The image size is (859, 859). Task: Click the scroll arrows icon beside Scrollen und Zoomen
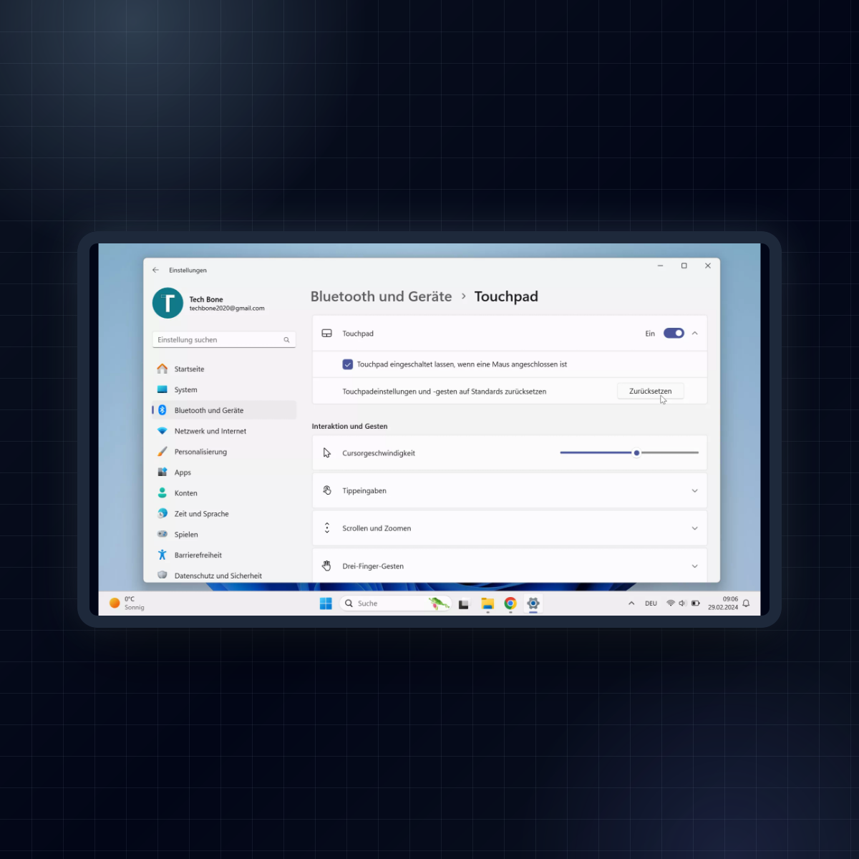tap(326, 528)
